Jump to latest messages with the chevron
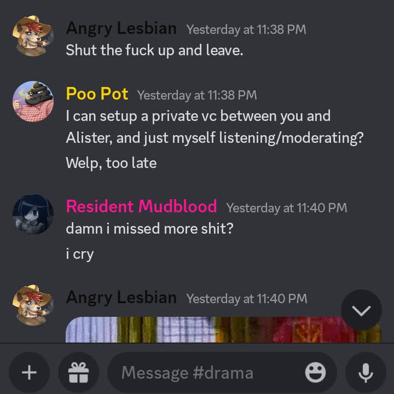This screenshot has width=394, height=394. point(361,310)
